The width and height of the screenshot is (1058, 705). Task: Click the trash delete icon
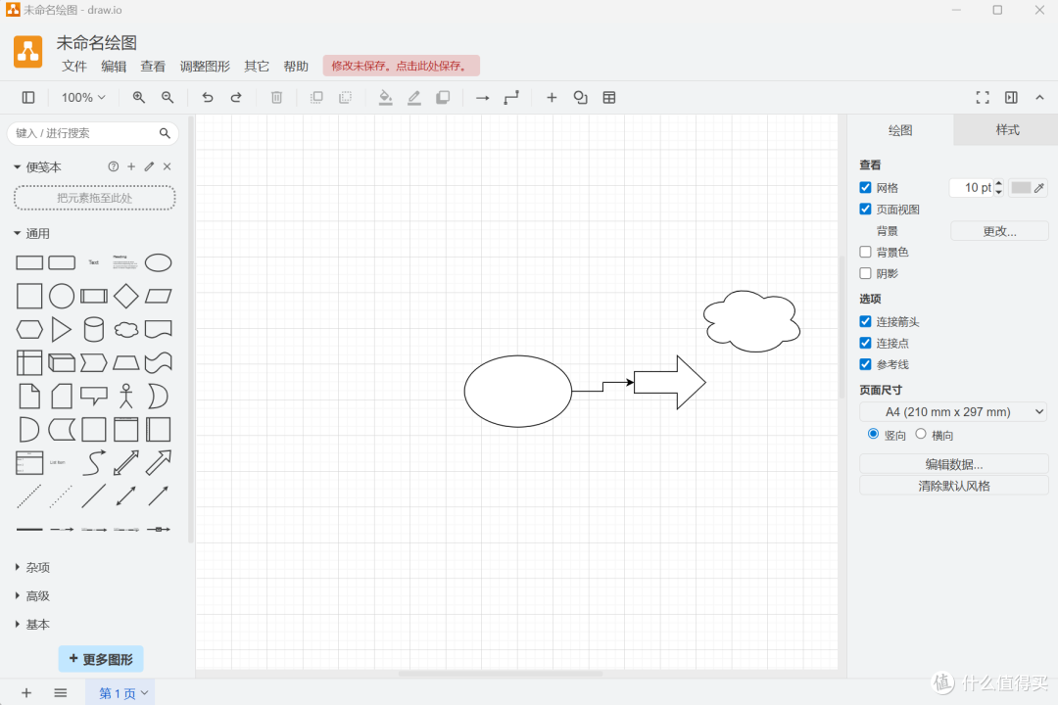click(276, 98)
